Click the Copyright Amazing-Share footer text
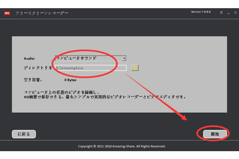This screenshot has width=239, height=159. pyautogui.click(x=122, y=146)
